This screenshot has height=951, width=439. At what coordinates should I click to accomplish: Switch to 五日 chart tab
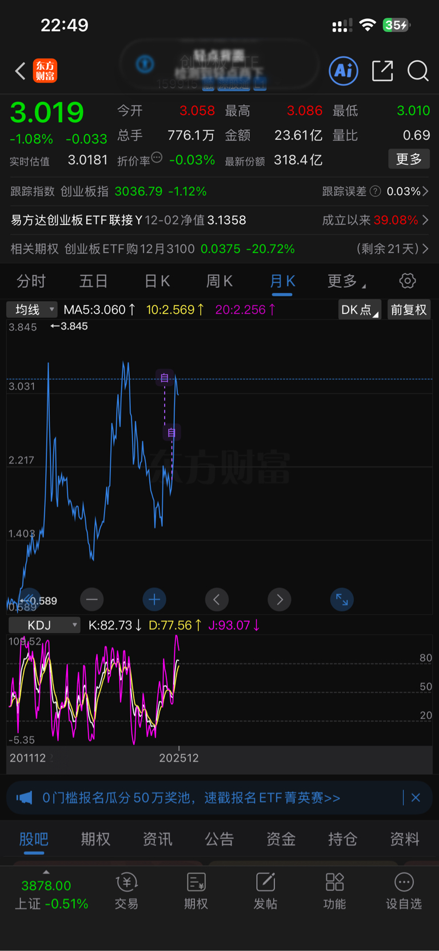pyautogui.click(x=93, y=281)
